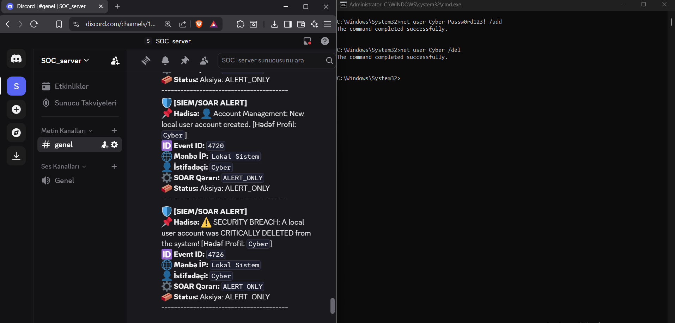This screenshot has width=675, height=323.
Task: Expand the SOC_server name dropdown
Action: [65, 61]
